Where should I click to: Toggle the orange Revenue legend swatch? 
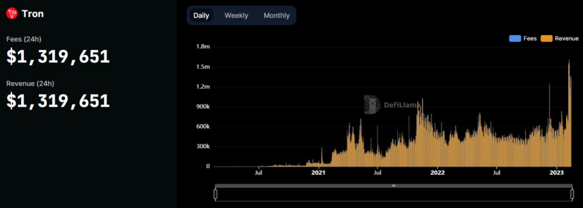click(x=547, y=39)
